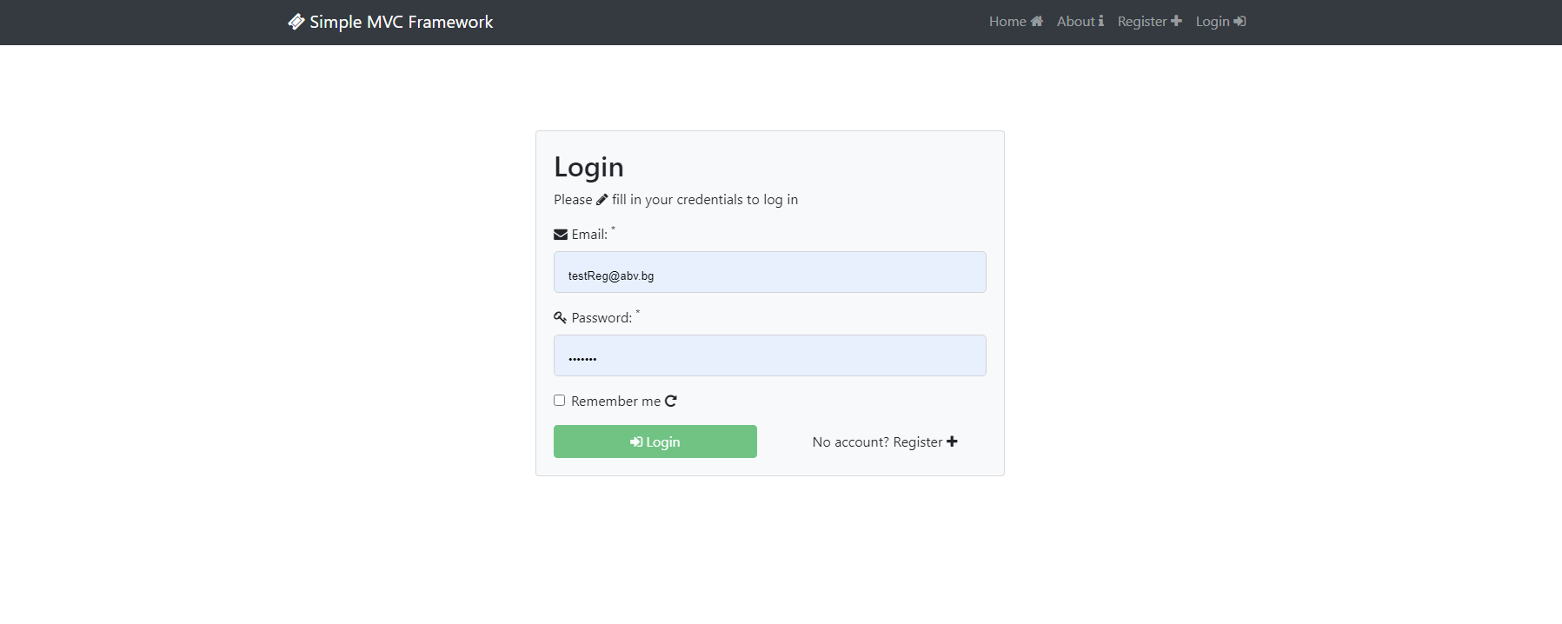
Task: Click the 'Password:' label text
Action: [x=602, y=318]
